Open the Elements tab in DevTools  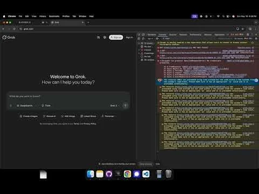[x=152, y=34]
